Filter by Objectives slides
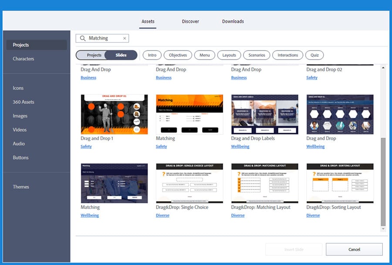 178,55
